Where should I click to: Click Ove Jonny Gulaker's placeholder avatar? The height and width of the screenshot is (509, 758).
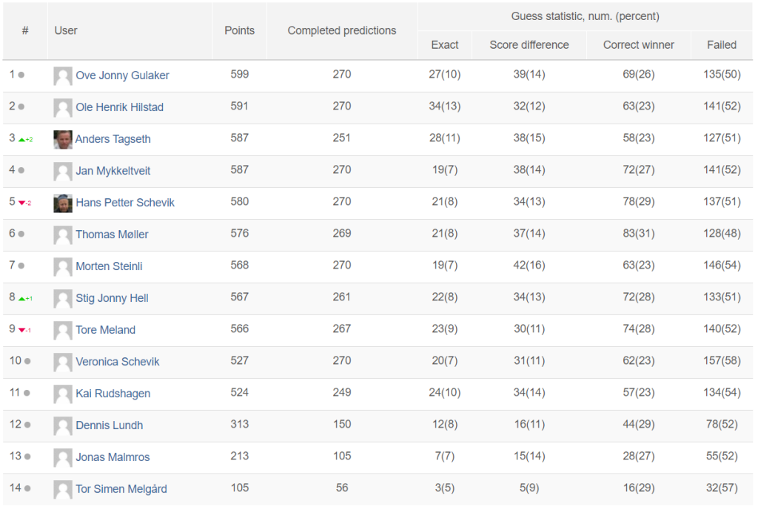(63, 75)
